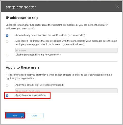This screenshot has width=123, height=125.
Task: Choose the 'Skip these IP addresses' radio button
Action: 7,41
